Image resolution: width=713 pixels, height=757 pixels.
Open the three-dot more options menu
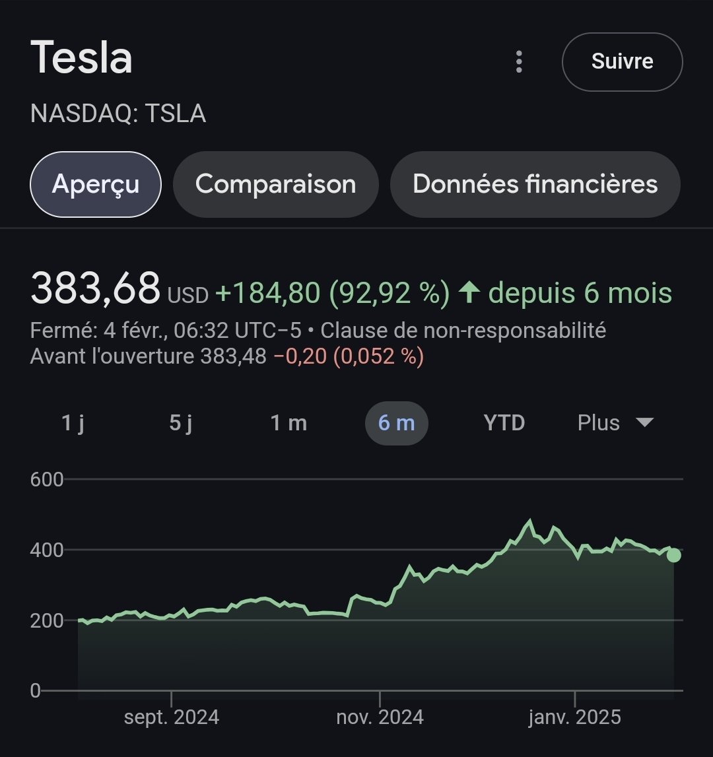pos(520,61)
